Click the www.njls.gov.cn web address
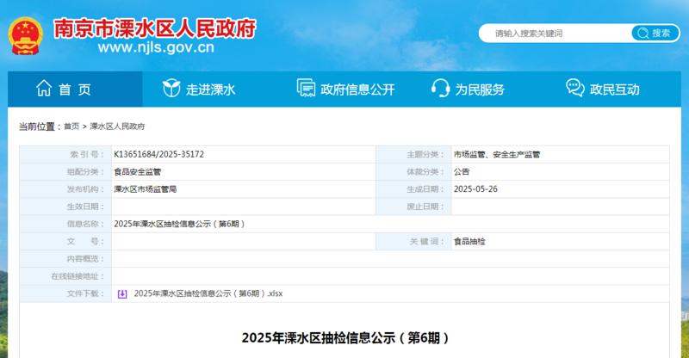This screenshot has height=358, width=689. [156, 47]
